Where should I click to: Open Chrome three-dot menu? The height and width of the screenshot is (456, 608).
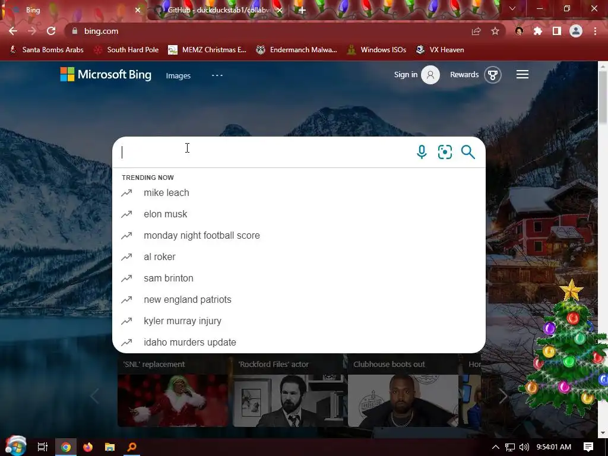(x=595, y=31)
